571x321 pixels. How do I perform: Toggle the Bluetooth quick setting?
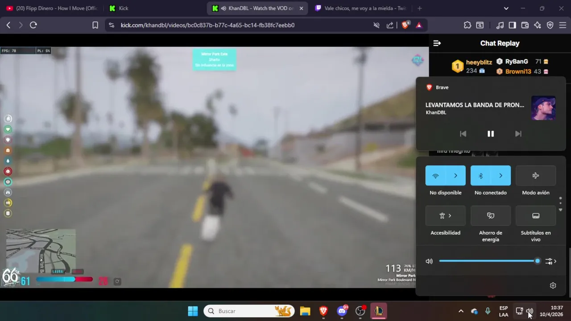pyautogui.click(x=480, y=176)
